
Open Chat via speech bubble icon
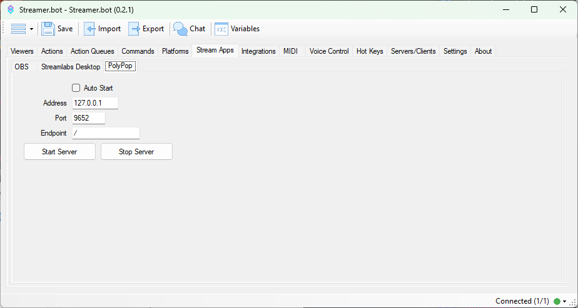(180, 29)
